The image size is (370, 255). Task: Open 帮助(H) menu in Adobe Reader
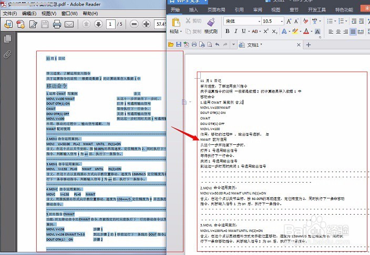[x=90, y=14]
